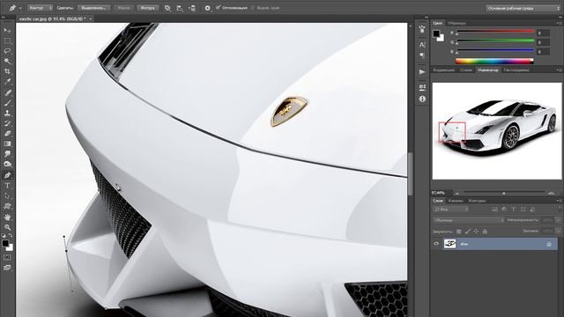The height and width of the screenshot is (317, 564).
Task: Select the Dodge tool
Action: [x=7, y=164]
